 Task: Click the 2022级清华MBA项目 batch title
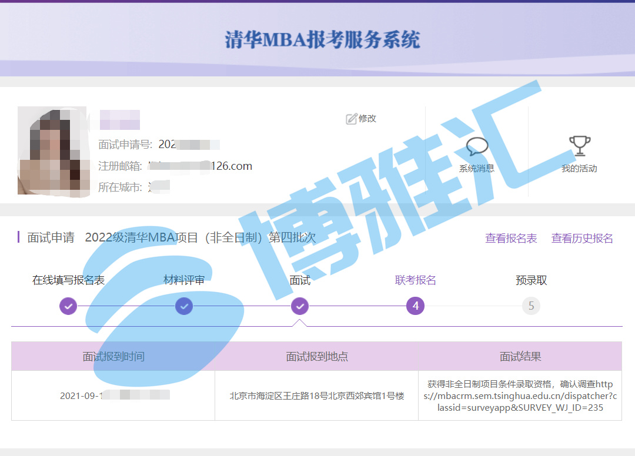[200, 237]
